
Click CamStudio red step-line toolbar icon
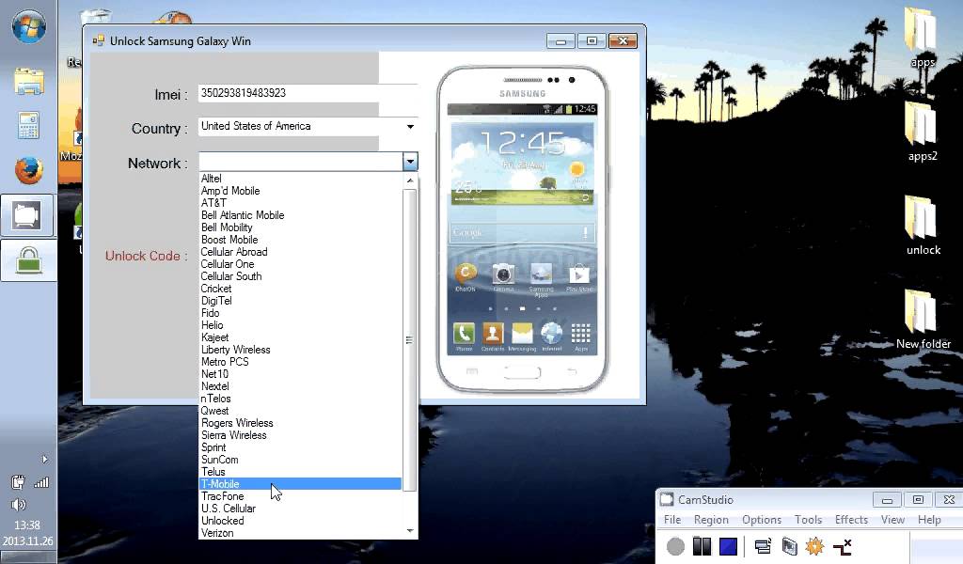click(843, 545)
